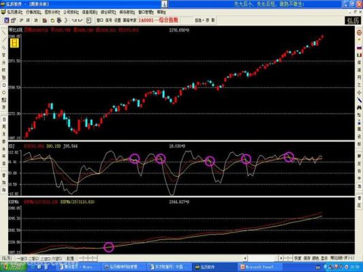Screen dimensions: 363x272
Task: Select the 三窗口 layout tab
Action: [46, 258]
